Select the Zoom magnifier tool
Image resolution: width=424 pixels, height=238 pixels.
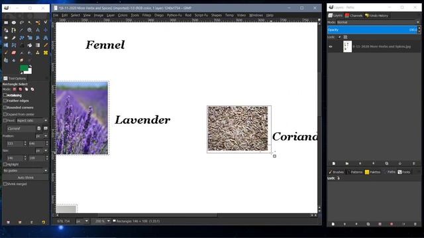[x=29, y=30]
